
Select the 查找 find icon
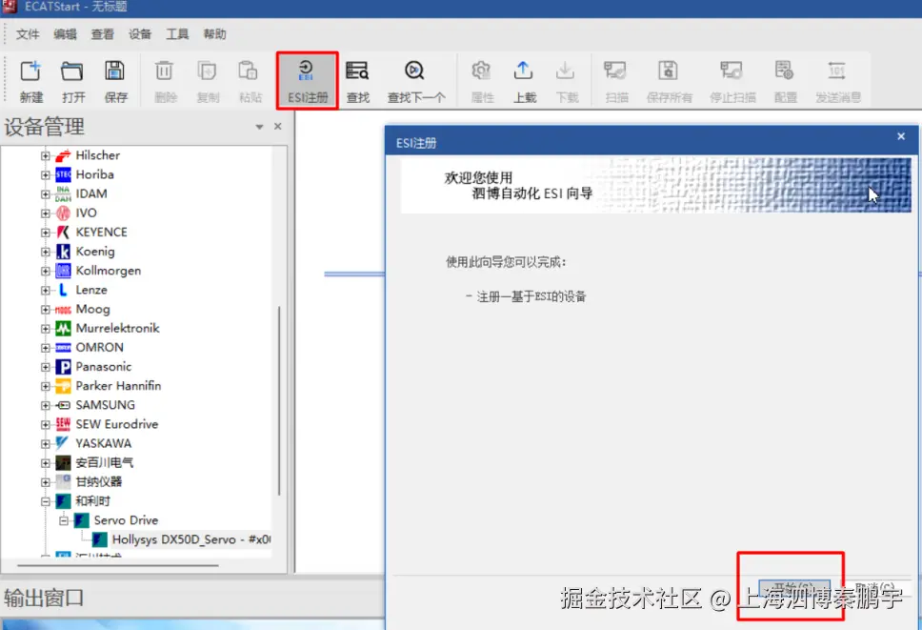(357, 74)
